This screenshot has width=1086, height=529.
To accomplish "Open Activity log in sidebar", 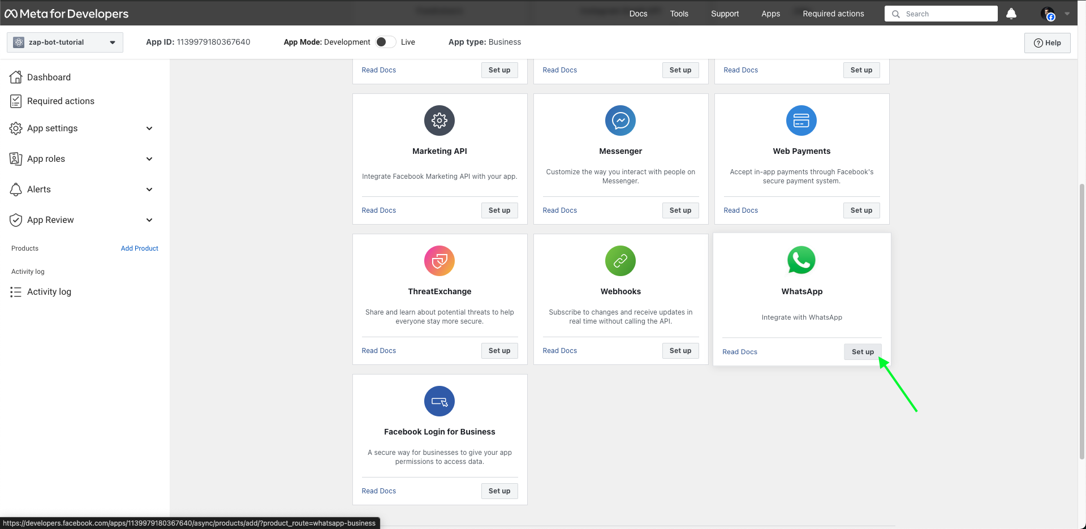I will [x=49, y=292].
